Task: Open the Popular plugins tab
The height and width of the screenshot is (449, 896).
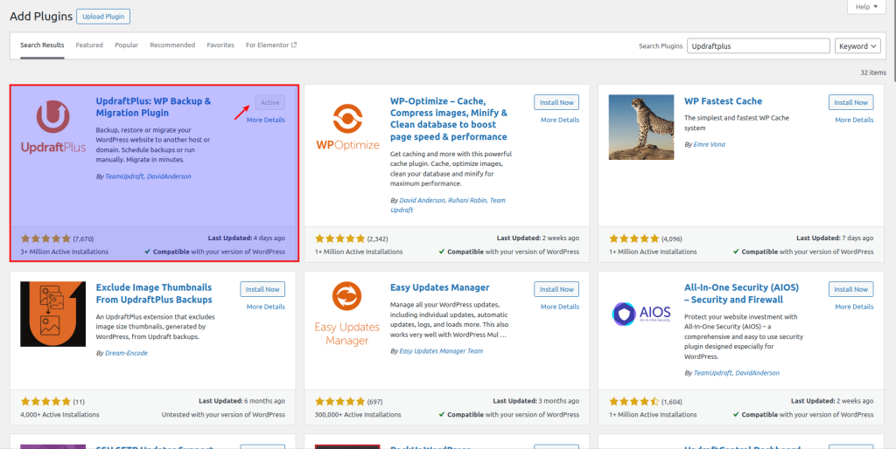Action: (126, 45)
